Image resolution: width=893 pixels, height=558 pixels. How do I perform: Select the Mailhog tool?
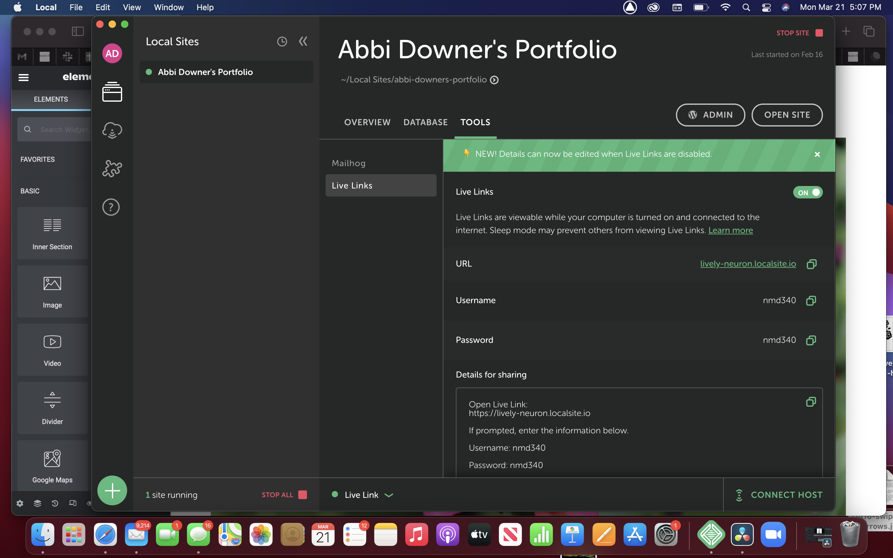pos(348,163)
